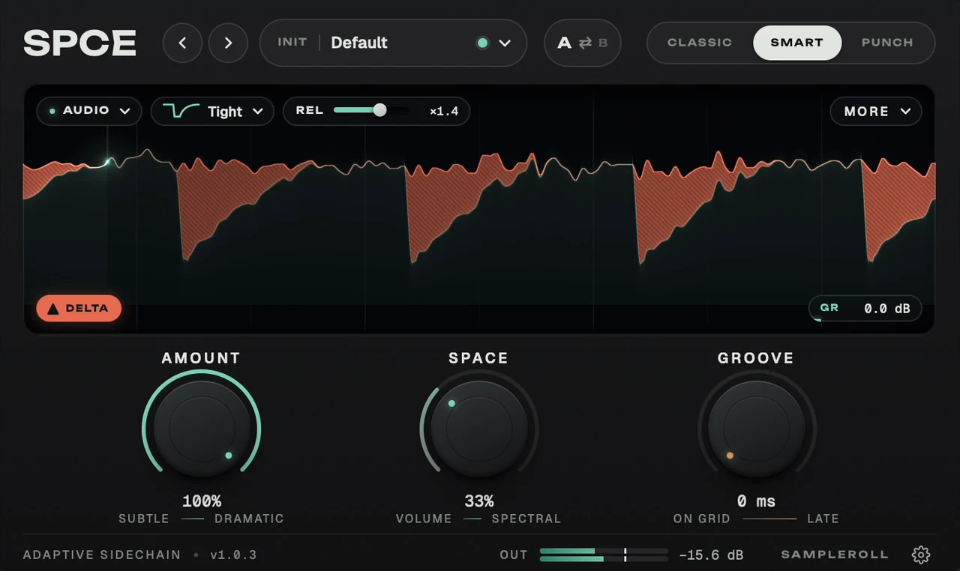Toggle the DELTA listen button
Screen dimensions: 960x571
pyautogui.click(x=79, y=308)
